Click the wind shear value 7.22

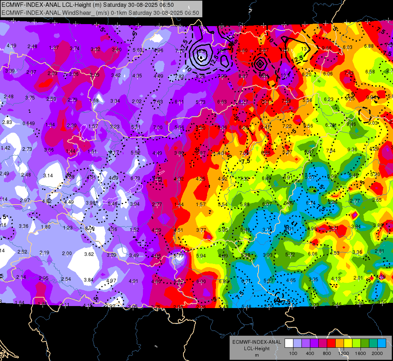tap(287, 126)
